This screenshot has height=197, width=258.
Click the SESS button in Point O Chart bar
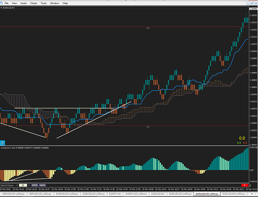(42, 185)
